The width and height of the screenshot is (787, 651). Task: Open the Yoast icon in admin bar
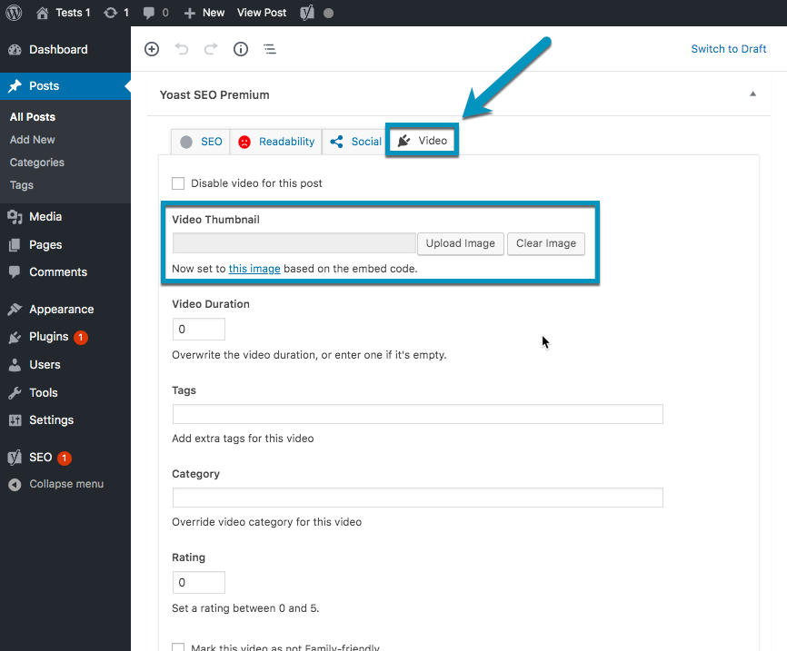pos(306,13)
